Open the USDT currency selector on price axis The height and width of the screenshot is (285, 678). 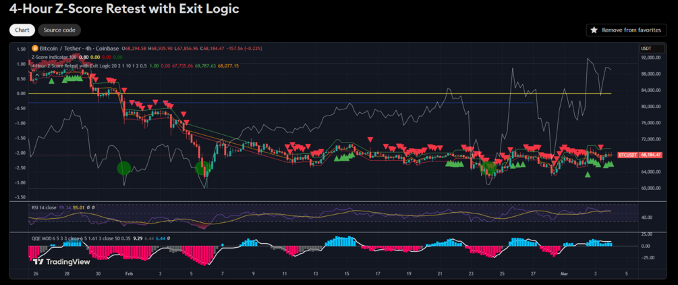(x=652, y=49)
